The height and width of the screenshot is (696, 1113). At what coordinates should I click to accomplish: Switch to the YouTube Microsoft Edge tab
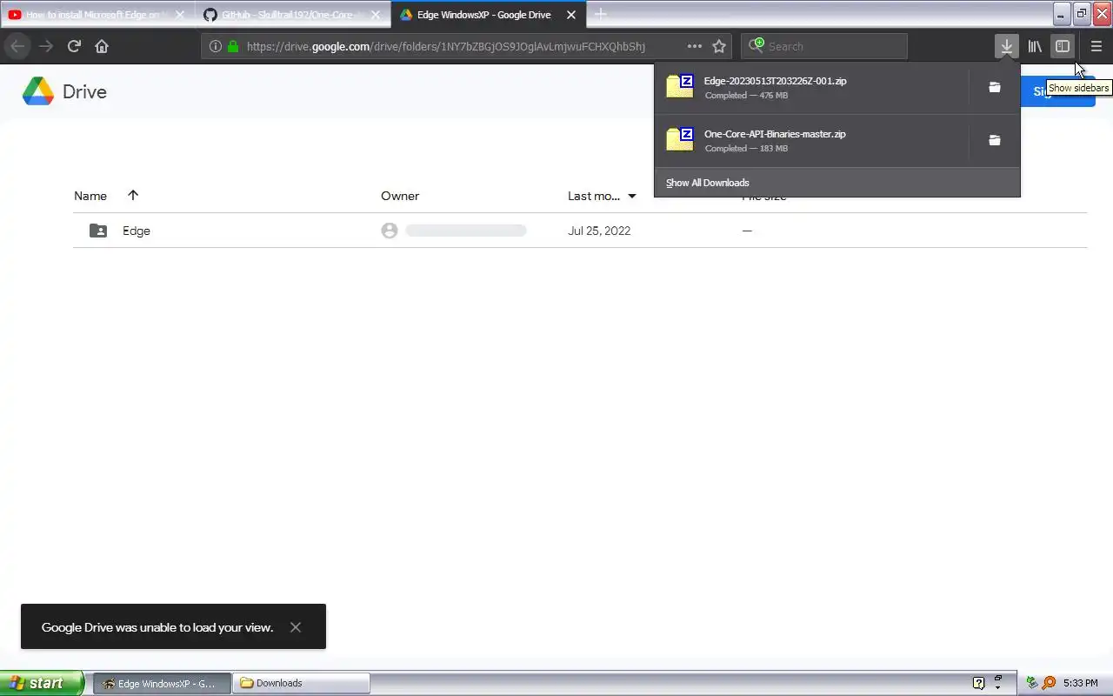[96, 15]
